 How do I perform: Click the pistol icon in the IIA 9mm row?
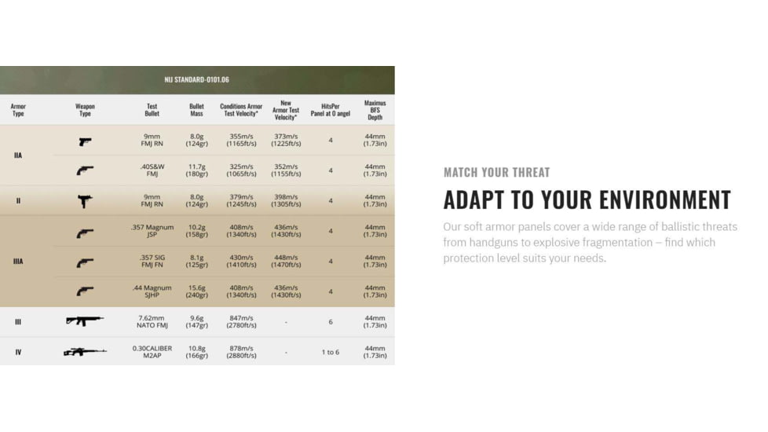(86, 141)
